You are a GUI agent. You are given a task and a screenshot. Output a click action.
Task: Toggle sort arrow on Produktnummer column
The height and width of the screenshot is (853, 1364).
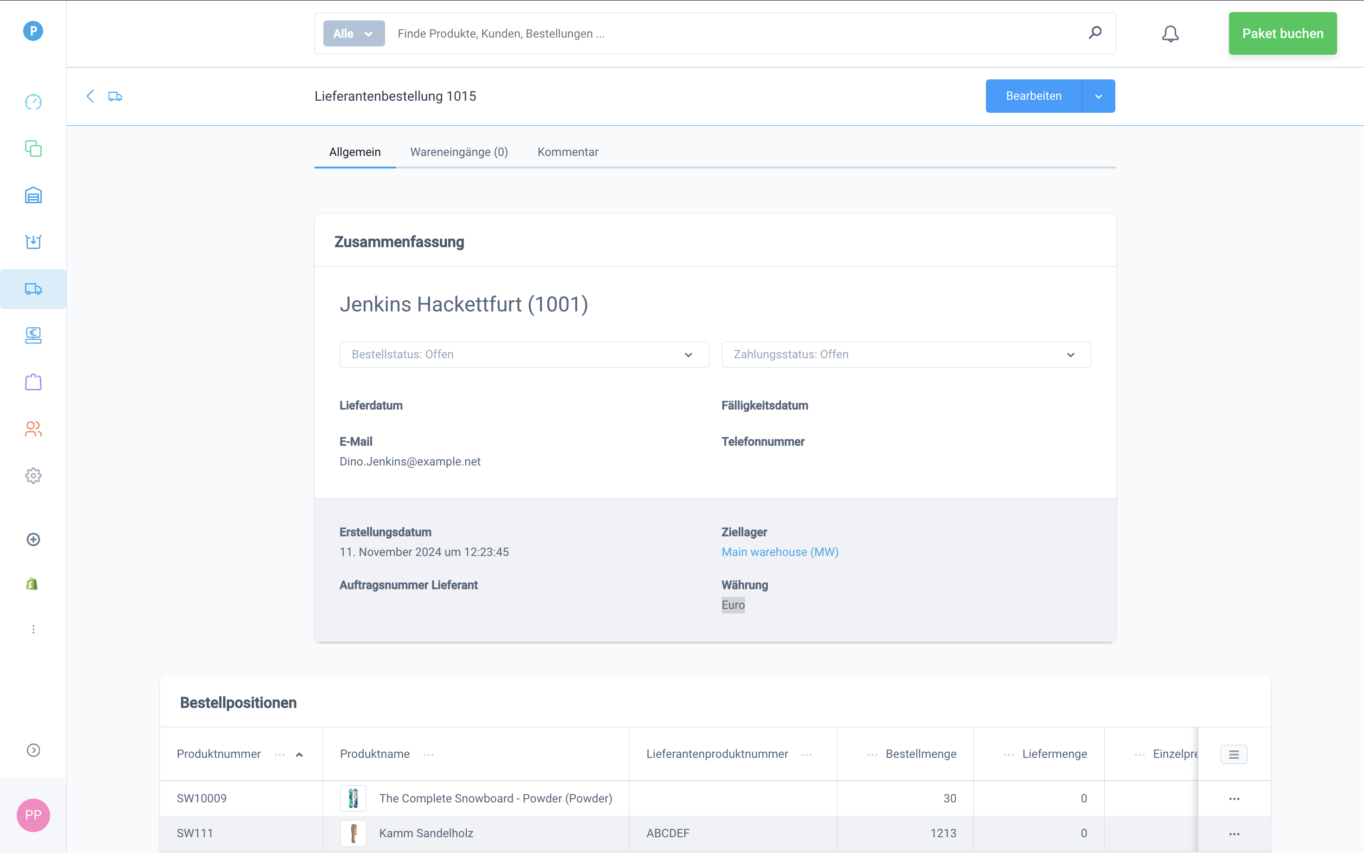coord(299,755)
